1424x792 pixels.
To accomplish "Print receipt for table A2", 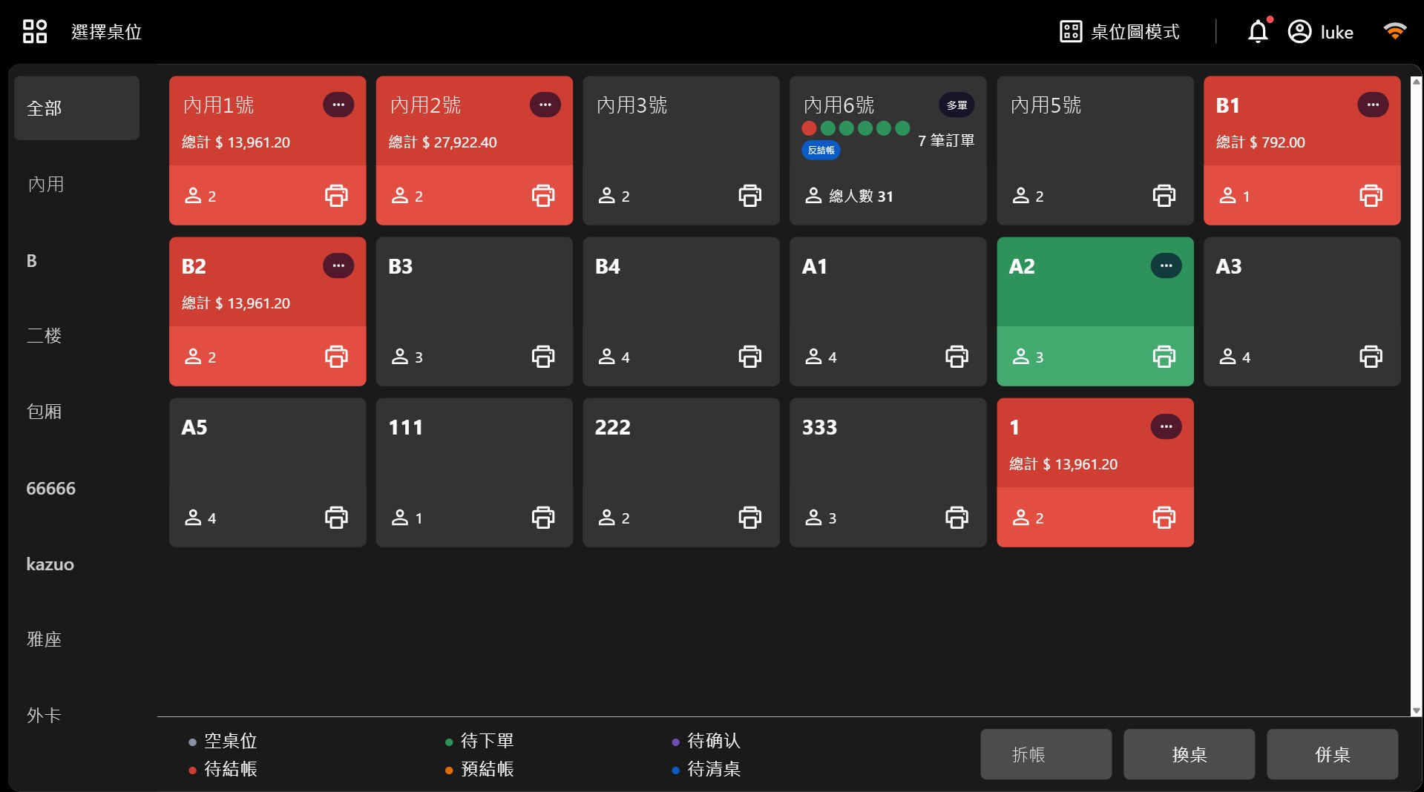I will coord(1164,357).
